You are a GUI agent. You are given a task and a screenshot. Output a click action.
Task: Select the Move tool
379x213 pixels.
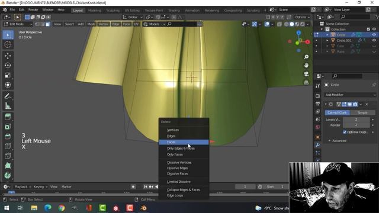[x=8, y=56]
